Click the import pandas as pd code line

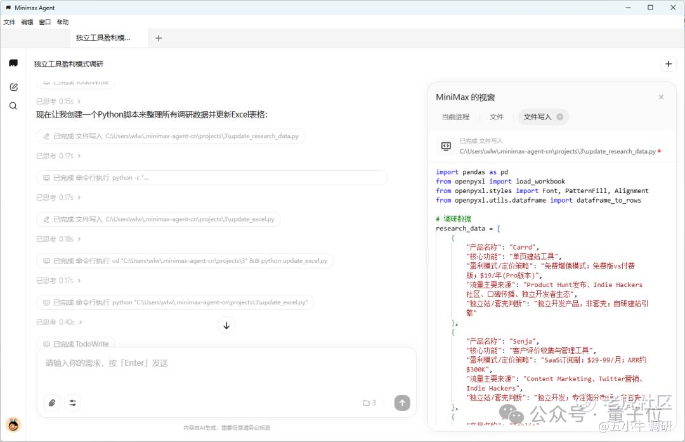tap(472, 172)
